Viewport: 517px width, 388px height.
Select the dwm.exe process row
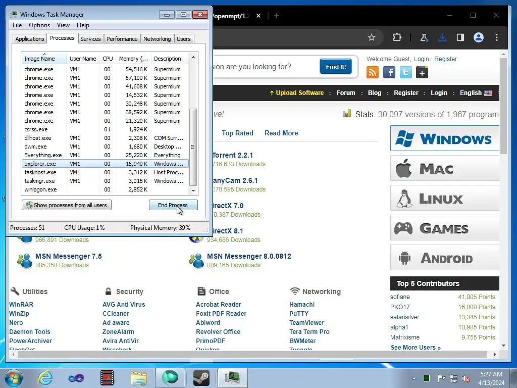[x=105, y=147]
